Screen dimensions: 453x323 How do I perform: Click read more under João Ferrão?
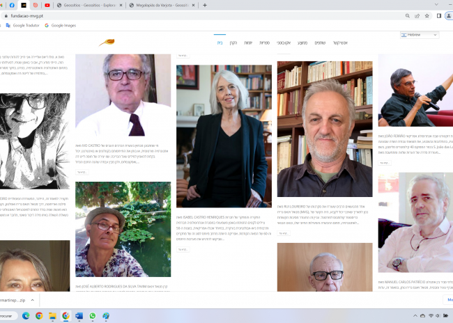pyautogui.click(x=385, y=163)
